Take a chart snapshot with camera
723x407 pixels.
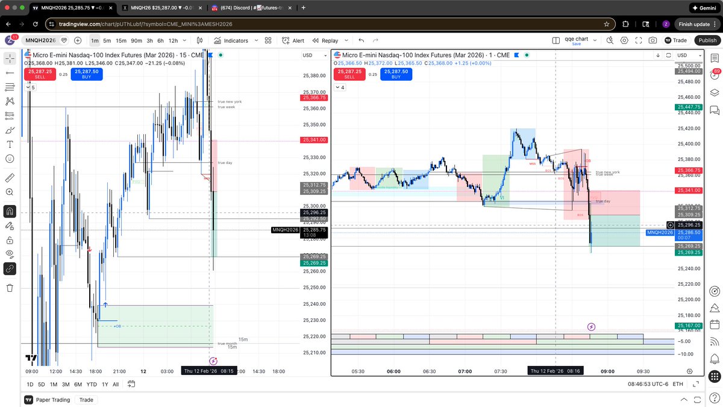(x=653, y=40)
